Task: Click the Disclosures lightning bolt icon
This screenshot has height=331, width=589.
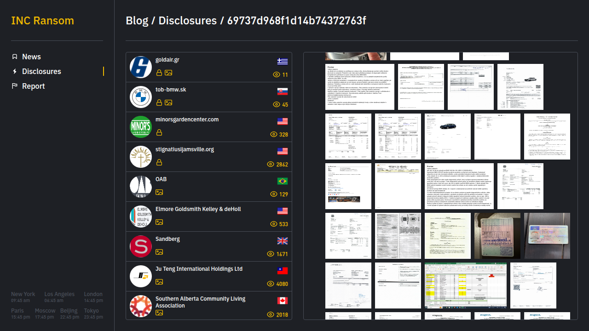Action: pyautogui.click(x=15, y=71)
